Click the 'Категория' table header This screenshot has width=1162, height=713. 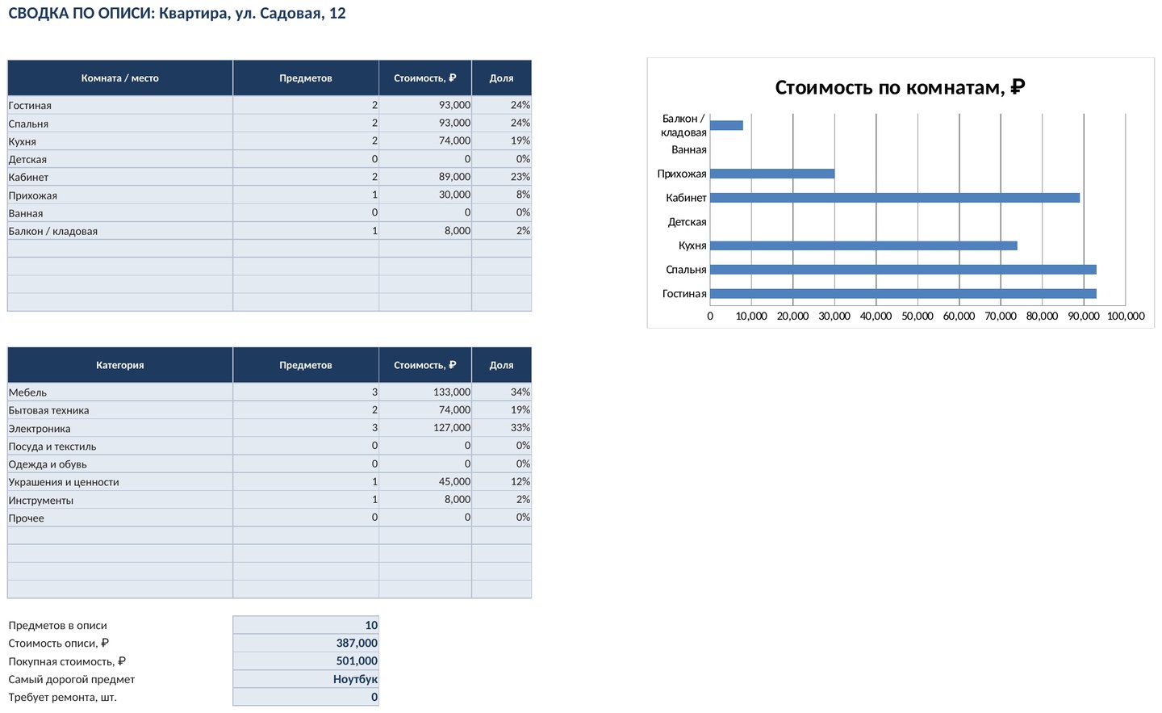[120, 365]
